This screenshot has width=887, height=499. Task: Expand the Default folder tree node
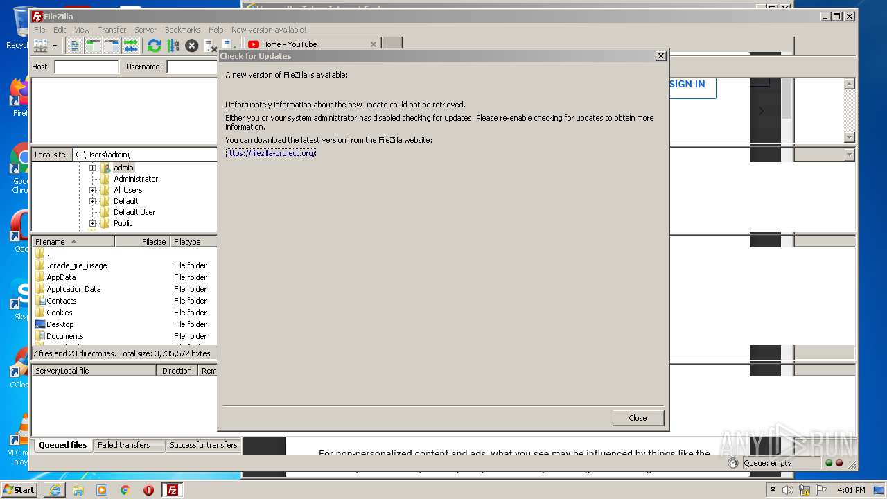[x=92, y=201]
